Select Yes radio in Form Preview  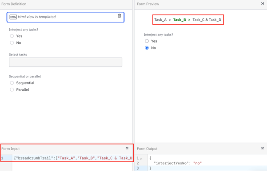[147, 41]
